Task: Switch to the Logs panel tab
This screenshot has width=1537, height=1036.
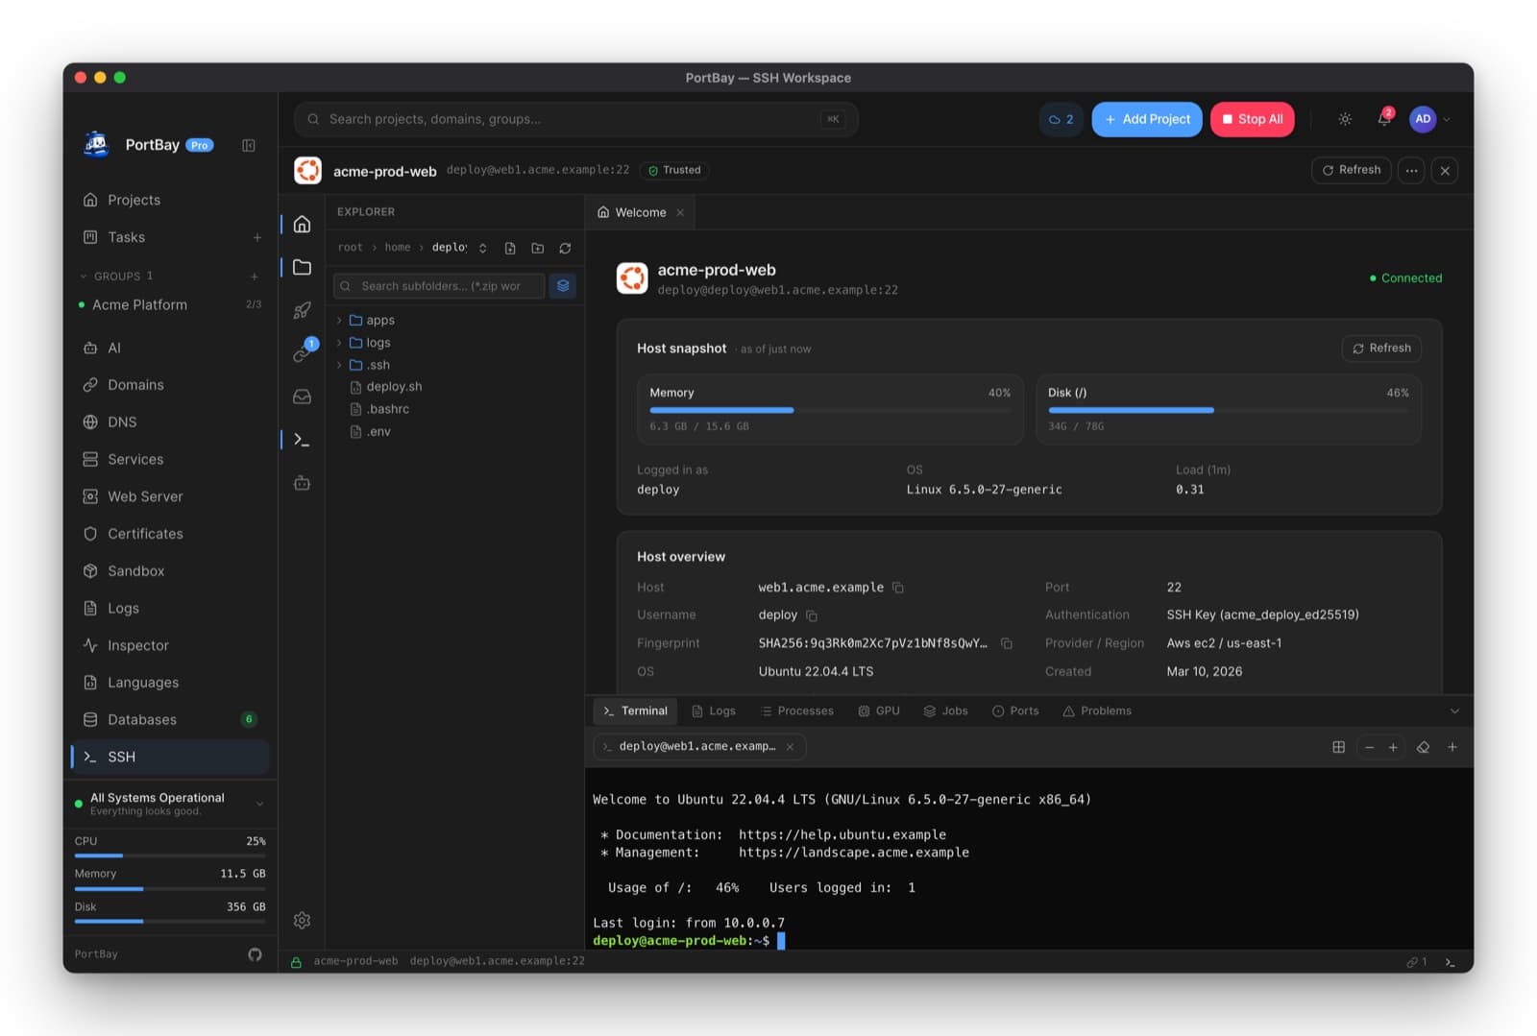Action: [x=714, y=711]
